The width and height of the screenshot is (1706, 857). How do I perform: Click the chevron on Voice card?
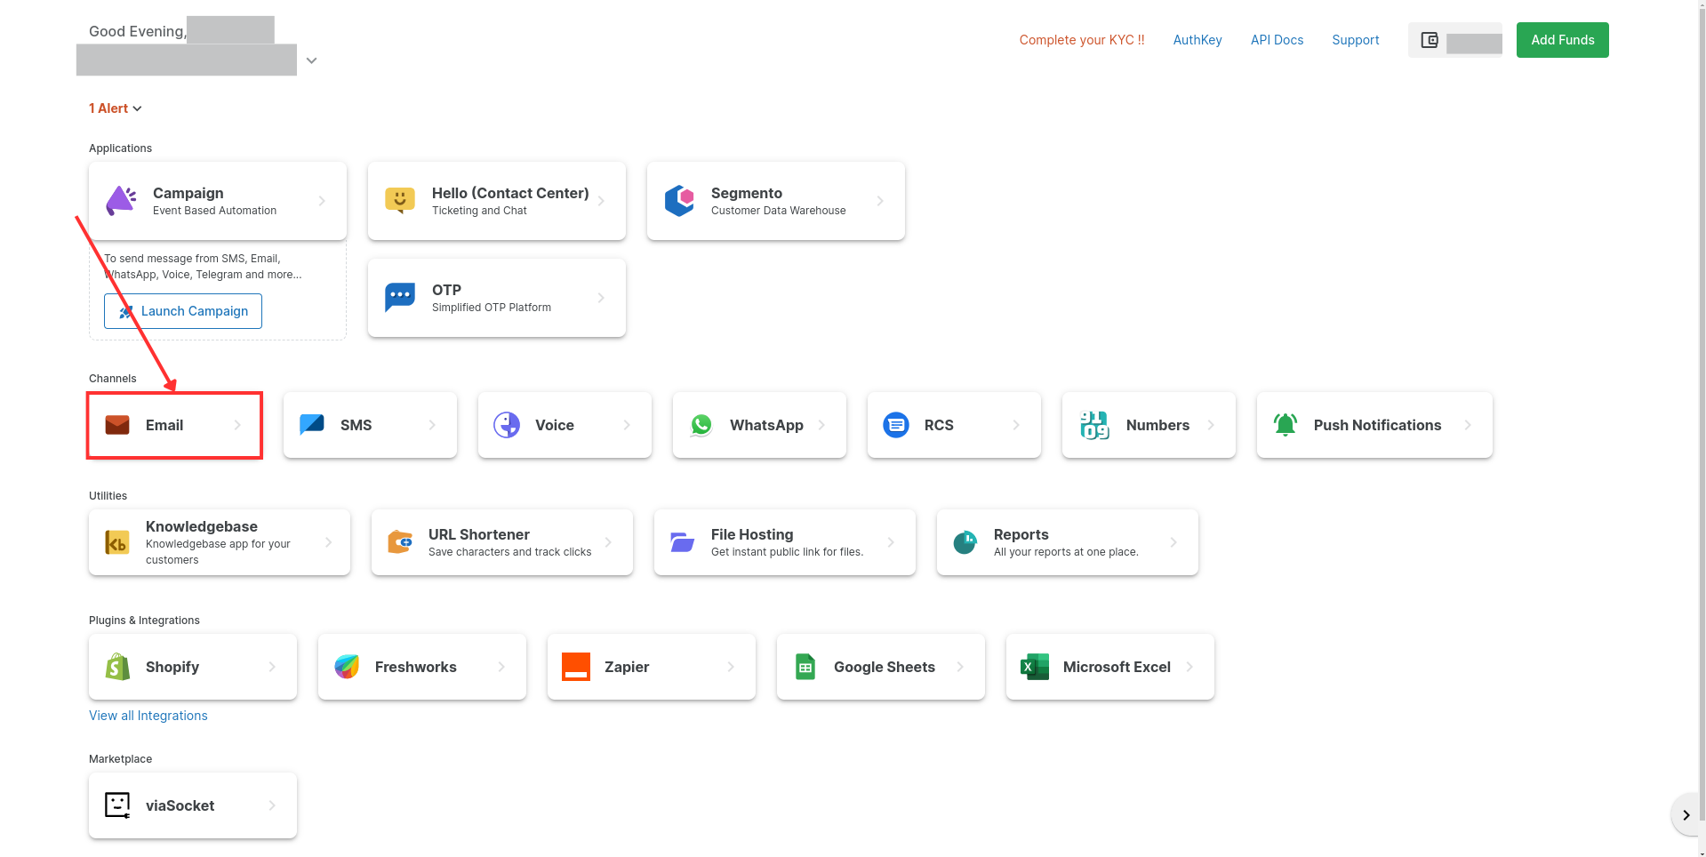coord(627,425)
